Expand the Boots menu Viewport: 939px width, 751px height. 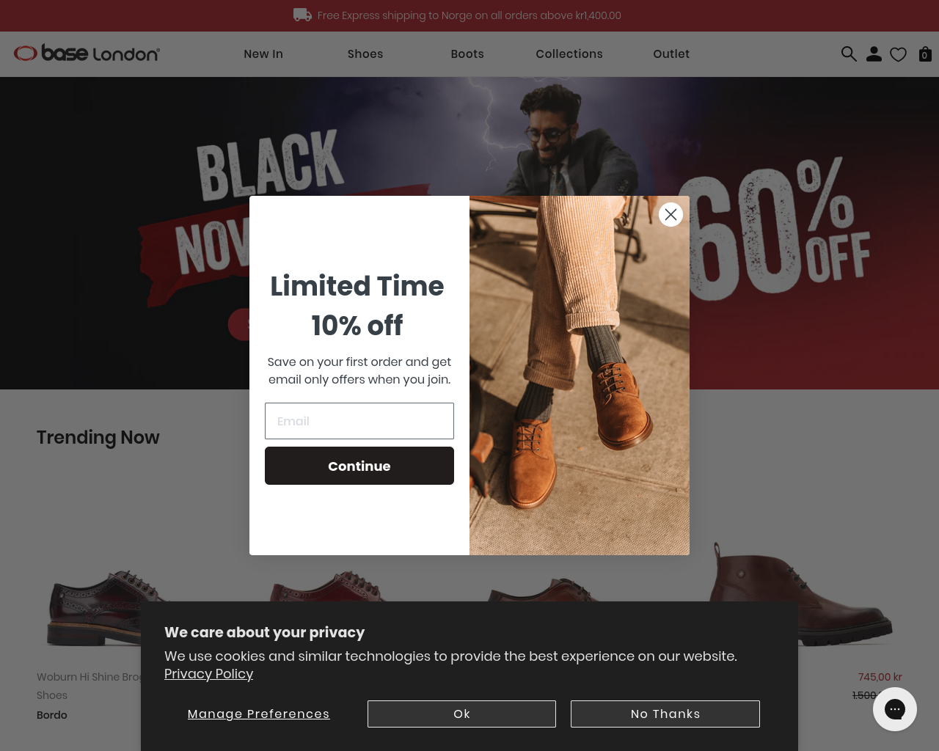tap(467, 54)
